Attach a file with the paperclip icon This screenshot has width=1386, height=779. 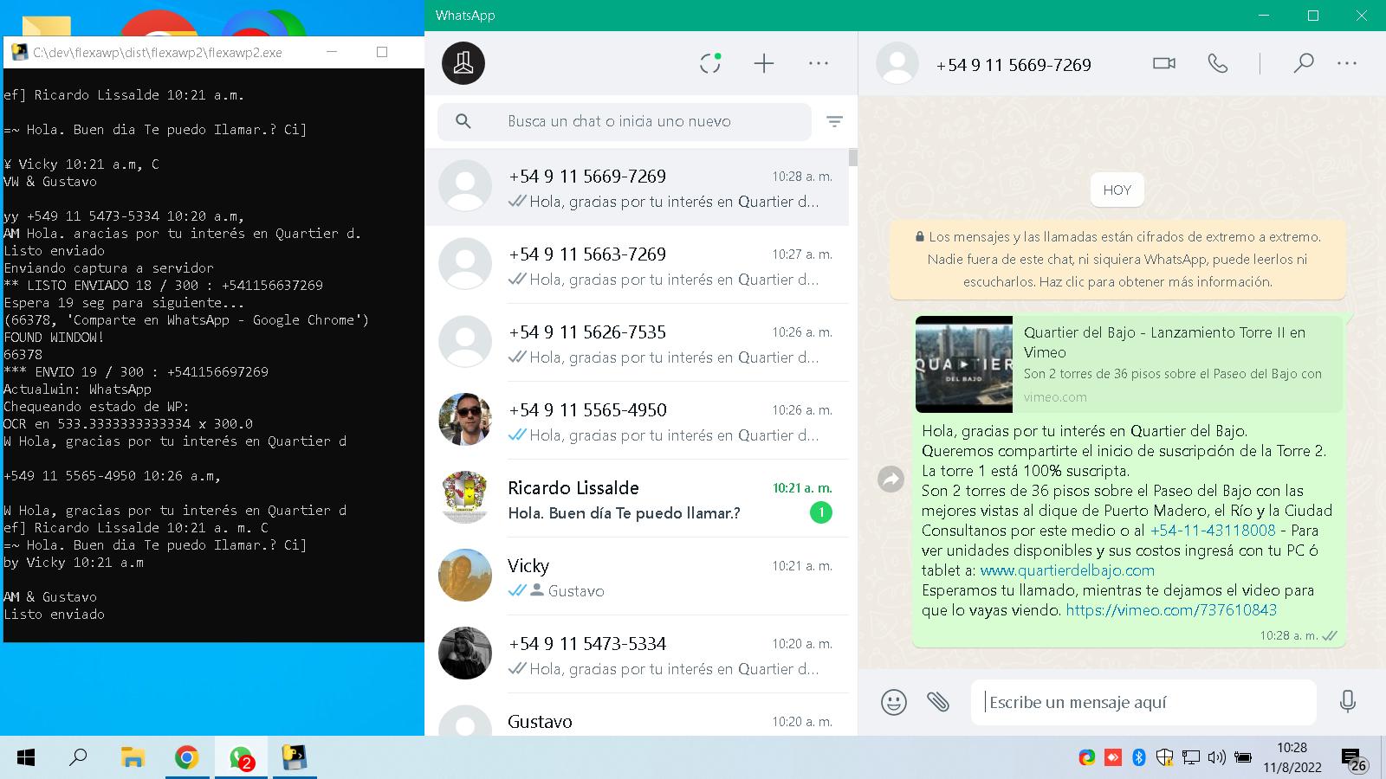938,702
